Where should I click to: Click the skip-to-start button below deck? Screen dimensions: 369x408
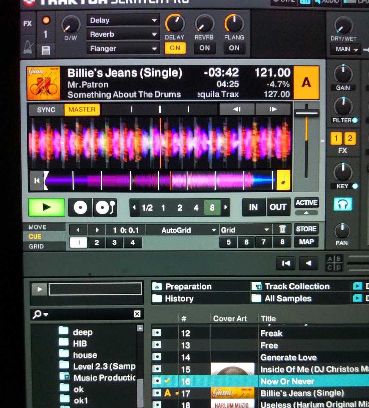[286, 263]
